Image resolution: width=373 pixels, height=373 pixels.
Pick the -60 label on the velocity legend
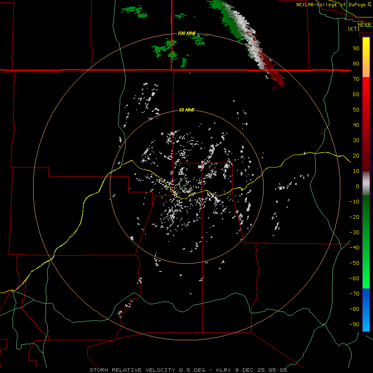pos(354,279)
